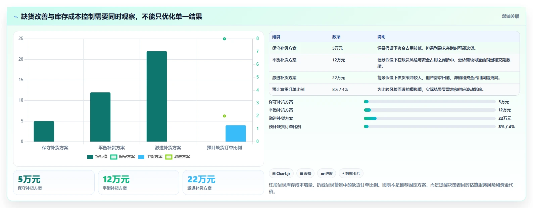Toggle the 激进方案 legend item

[178, 157]
